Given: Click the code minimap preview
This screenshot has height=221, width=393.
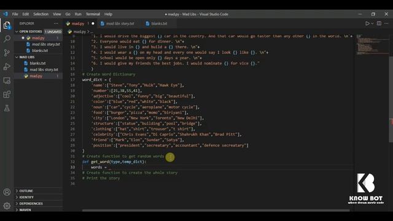Looking at the screenshot, I should [372, 44].
